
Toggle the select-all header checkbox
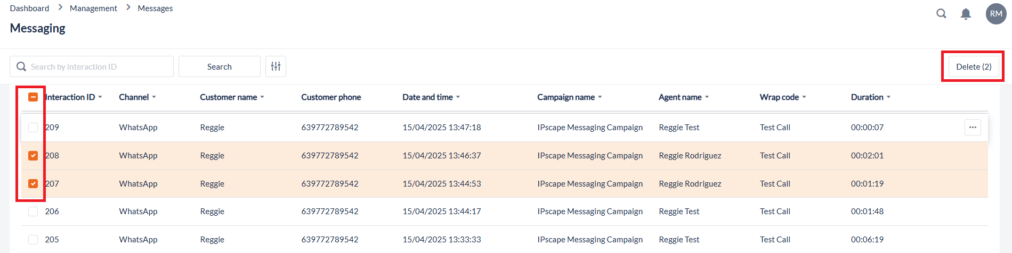(33, 97)
